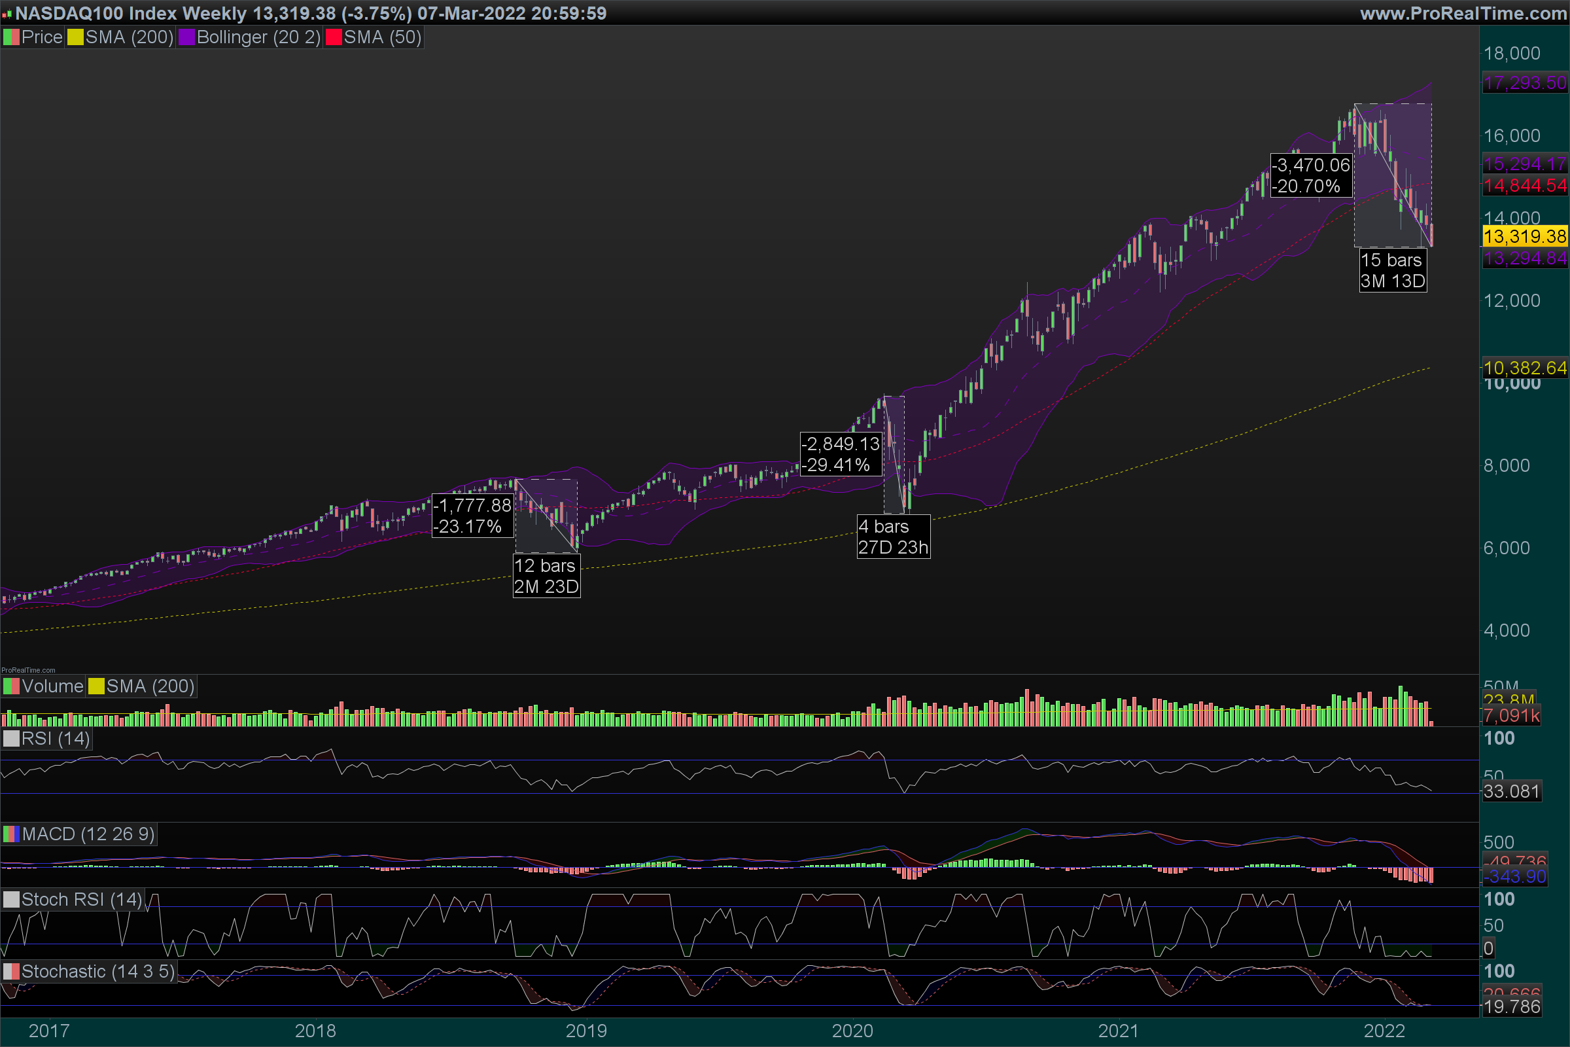This screenshot has height=1047, width=1570.
Task: Click the Volume panel legend icon
Action: click(x=11, y=686)
